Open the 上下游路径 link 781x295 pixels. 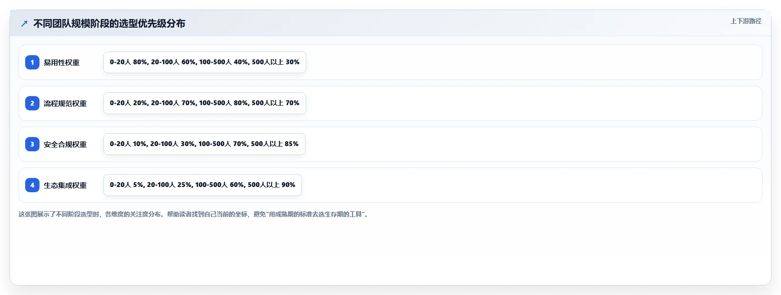click(746, 21)
